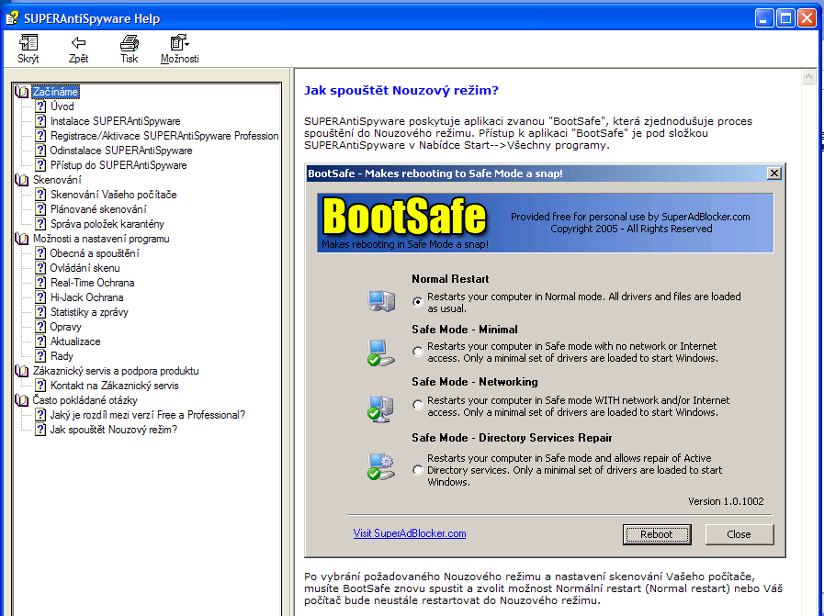Click the question-mark icon next to Úvod
This screenshot has width=824, height=616.
pyautogui.click(x=40, y=106)
